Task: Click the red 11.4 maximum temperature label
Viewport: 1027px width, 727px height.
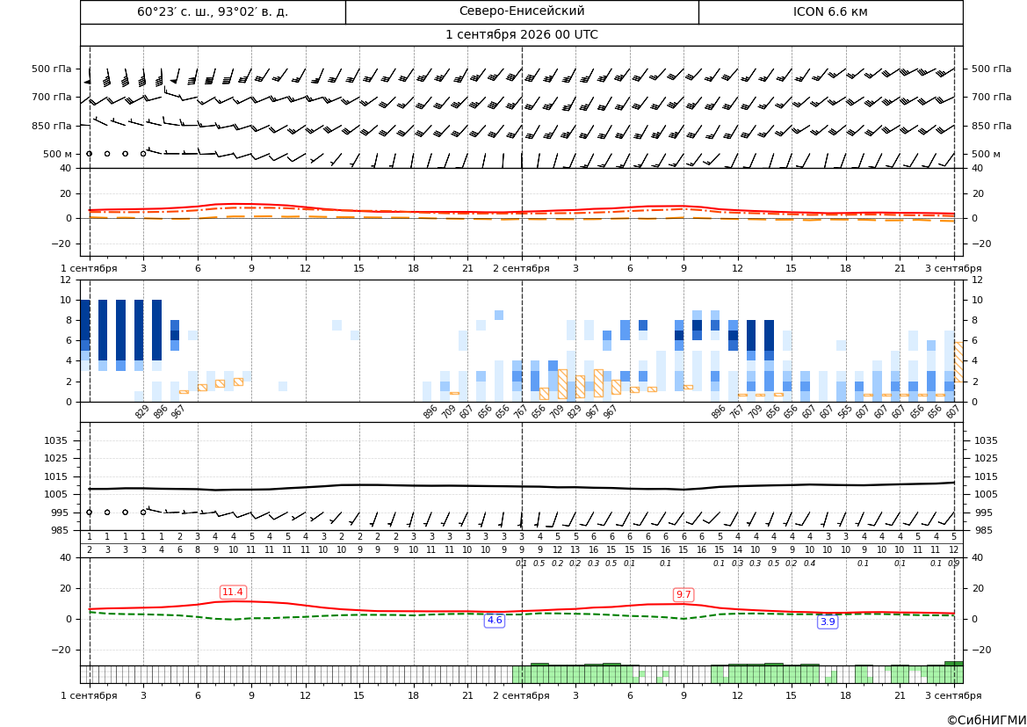Action: click(233, 592)
